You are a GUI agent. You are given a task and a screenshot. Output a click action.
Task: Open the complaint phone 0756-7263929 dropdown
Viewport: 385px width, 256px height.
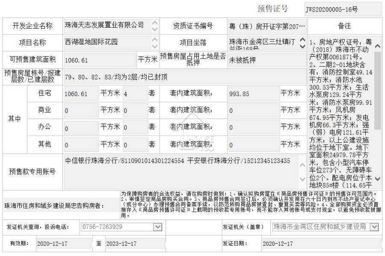[x=157, y=227]
